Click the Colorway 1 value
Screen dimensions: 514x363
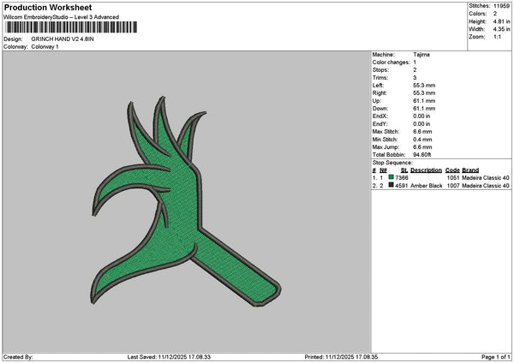(x=43, y=47)
